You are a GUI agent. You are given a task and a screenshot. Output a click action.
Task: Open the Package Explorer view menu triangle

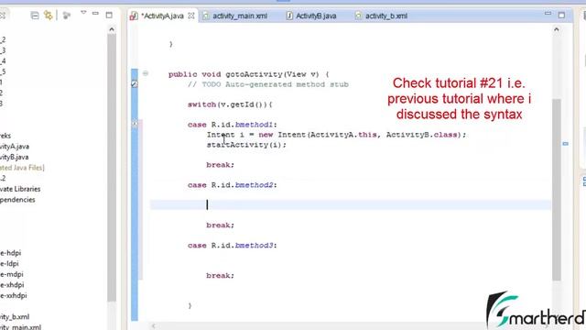point(83,13)
